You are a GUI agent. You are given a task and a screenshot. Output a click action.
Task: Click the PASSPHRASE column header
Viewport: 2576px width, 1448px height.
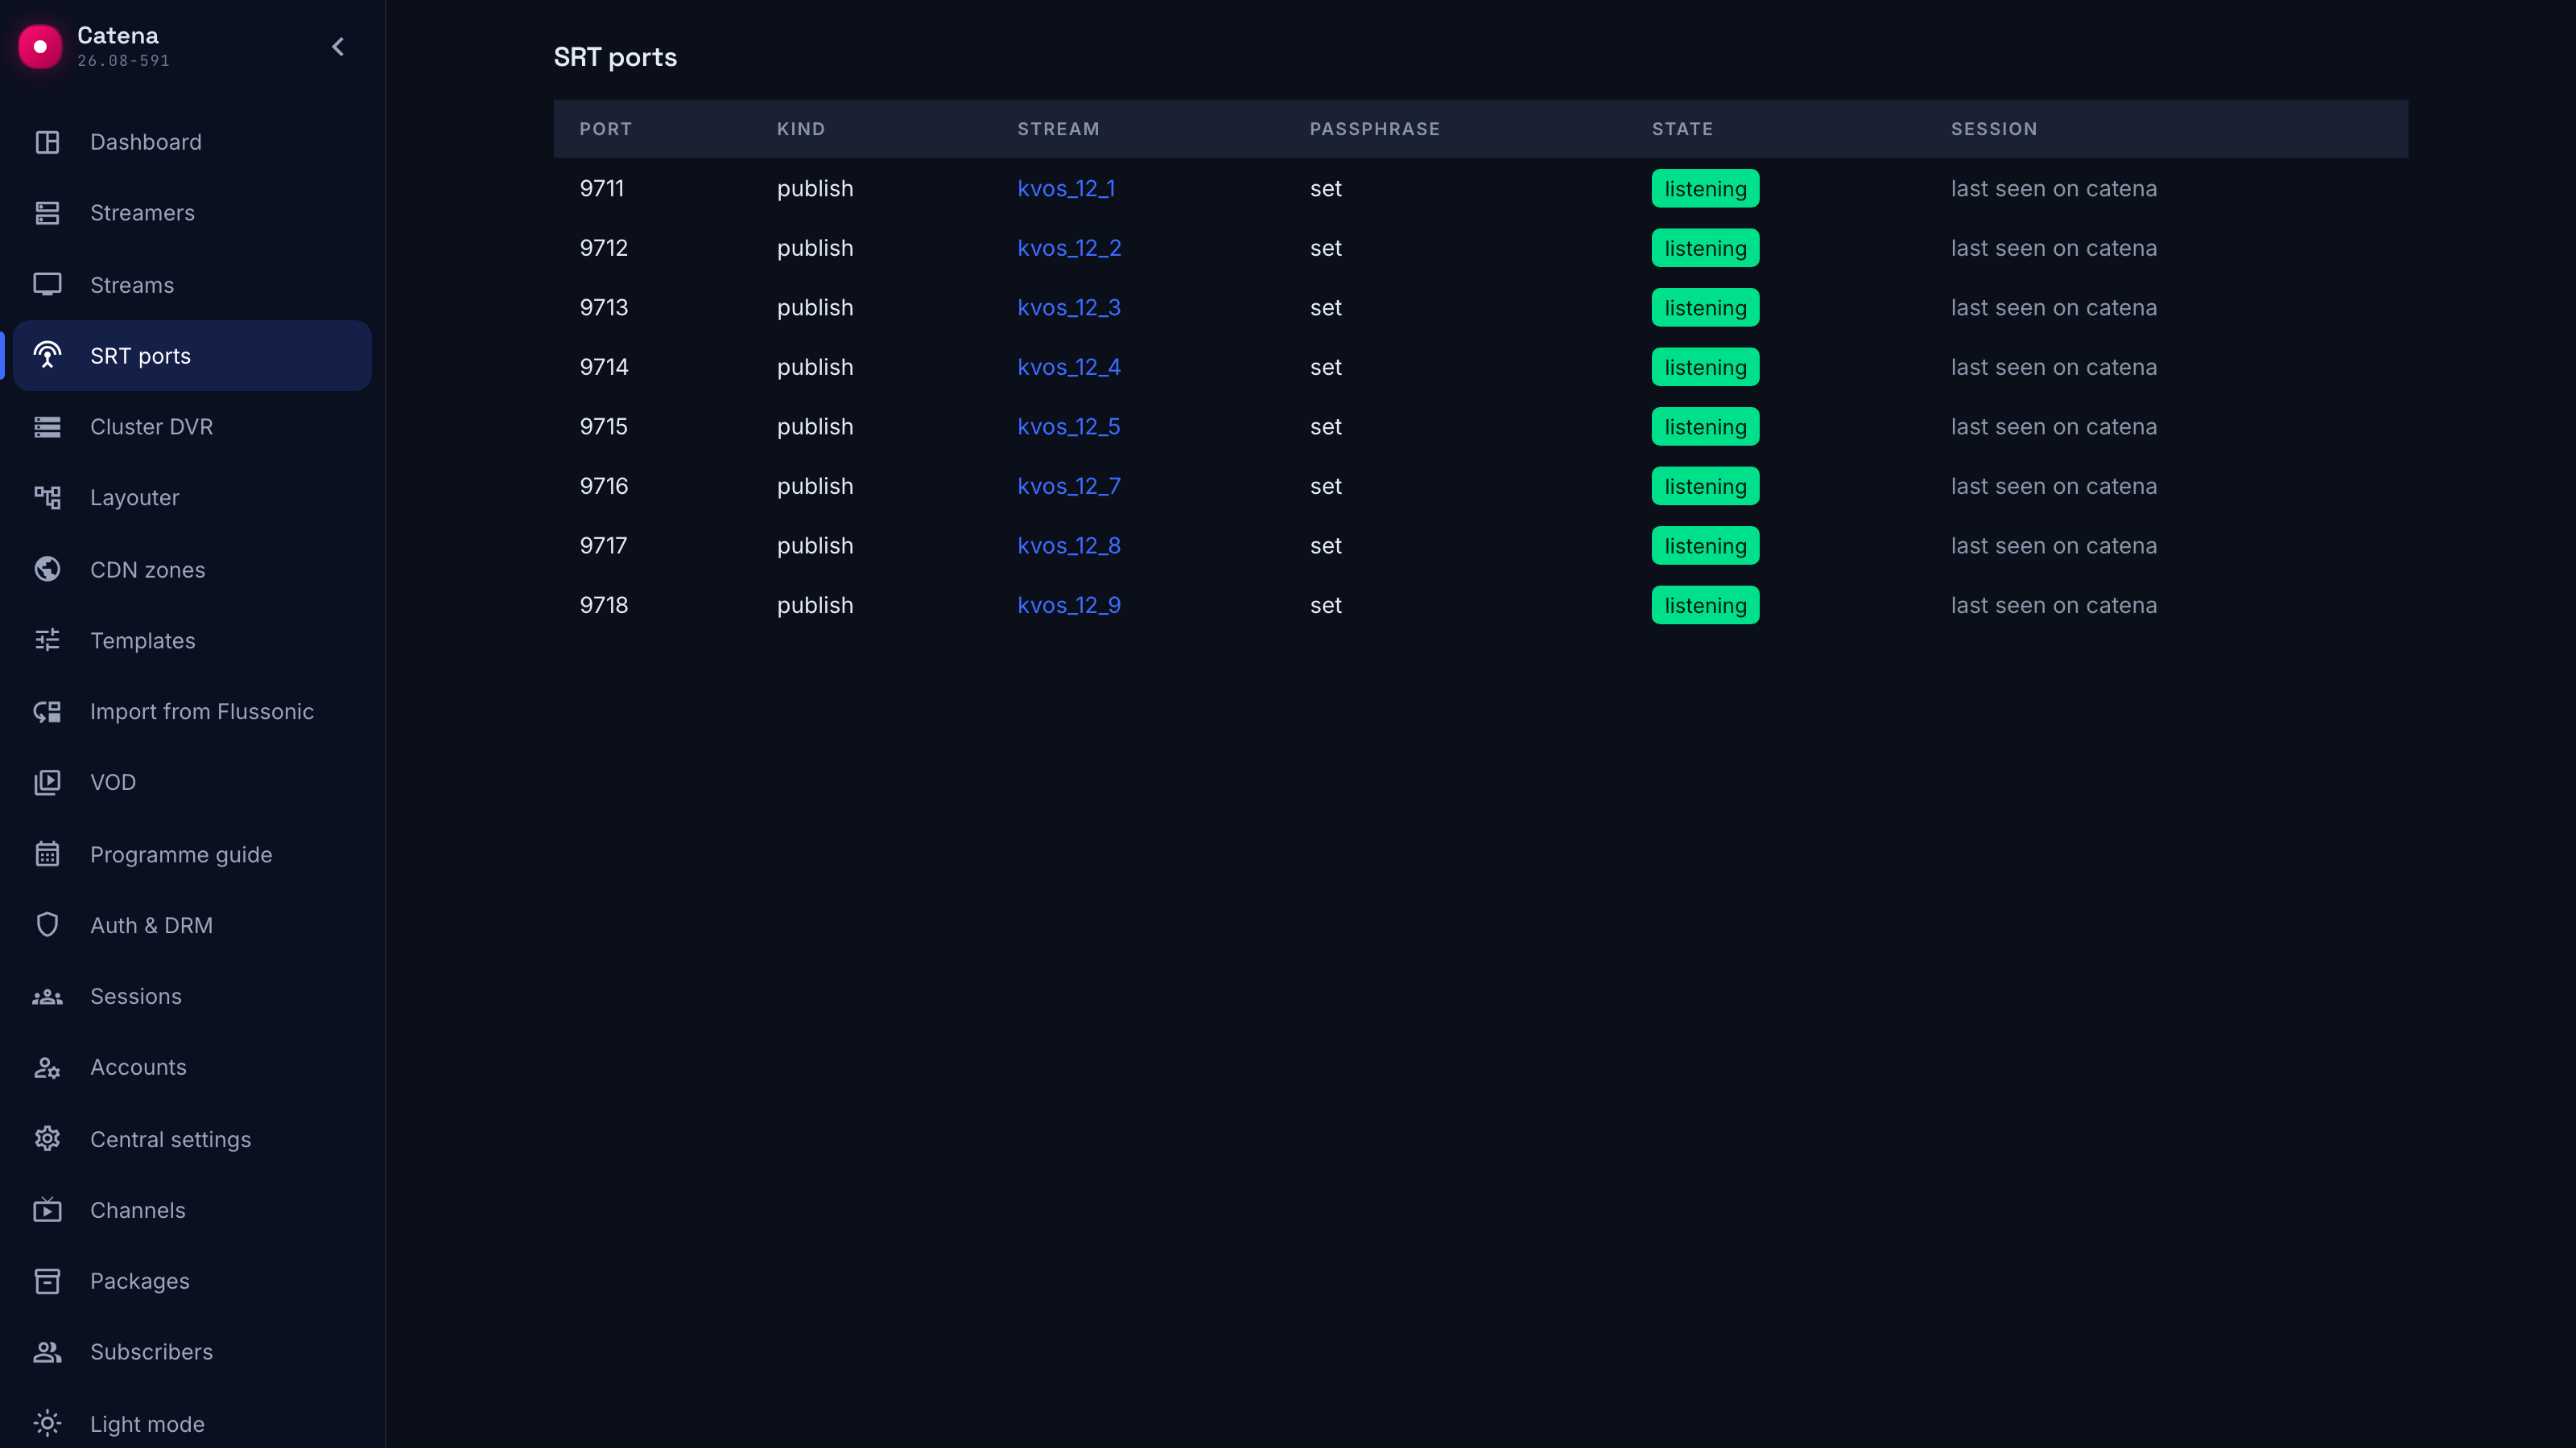pyautogui.click(x=1375, y=129)
